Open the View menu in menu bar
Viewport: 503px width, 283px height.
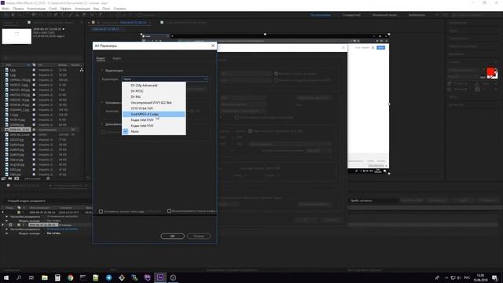click(x=96, y=9)
